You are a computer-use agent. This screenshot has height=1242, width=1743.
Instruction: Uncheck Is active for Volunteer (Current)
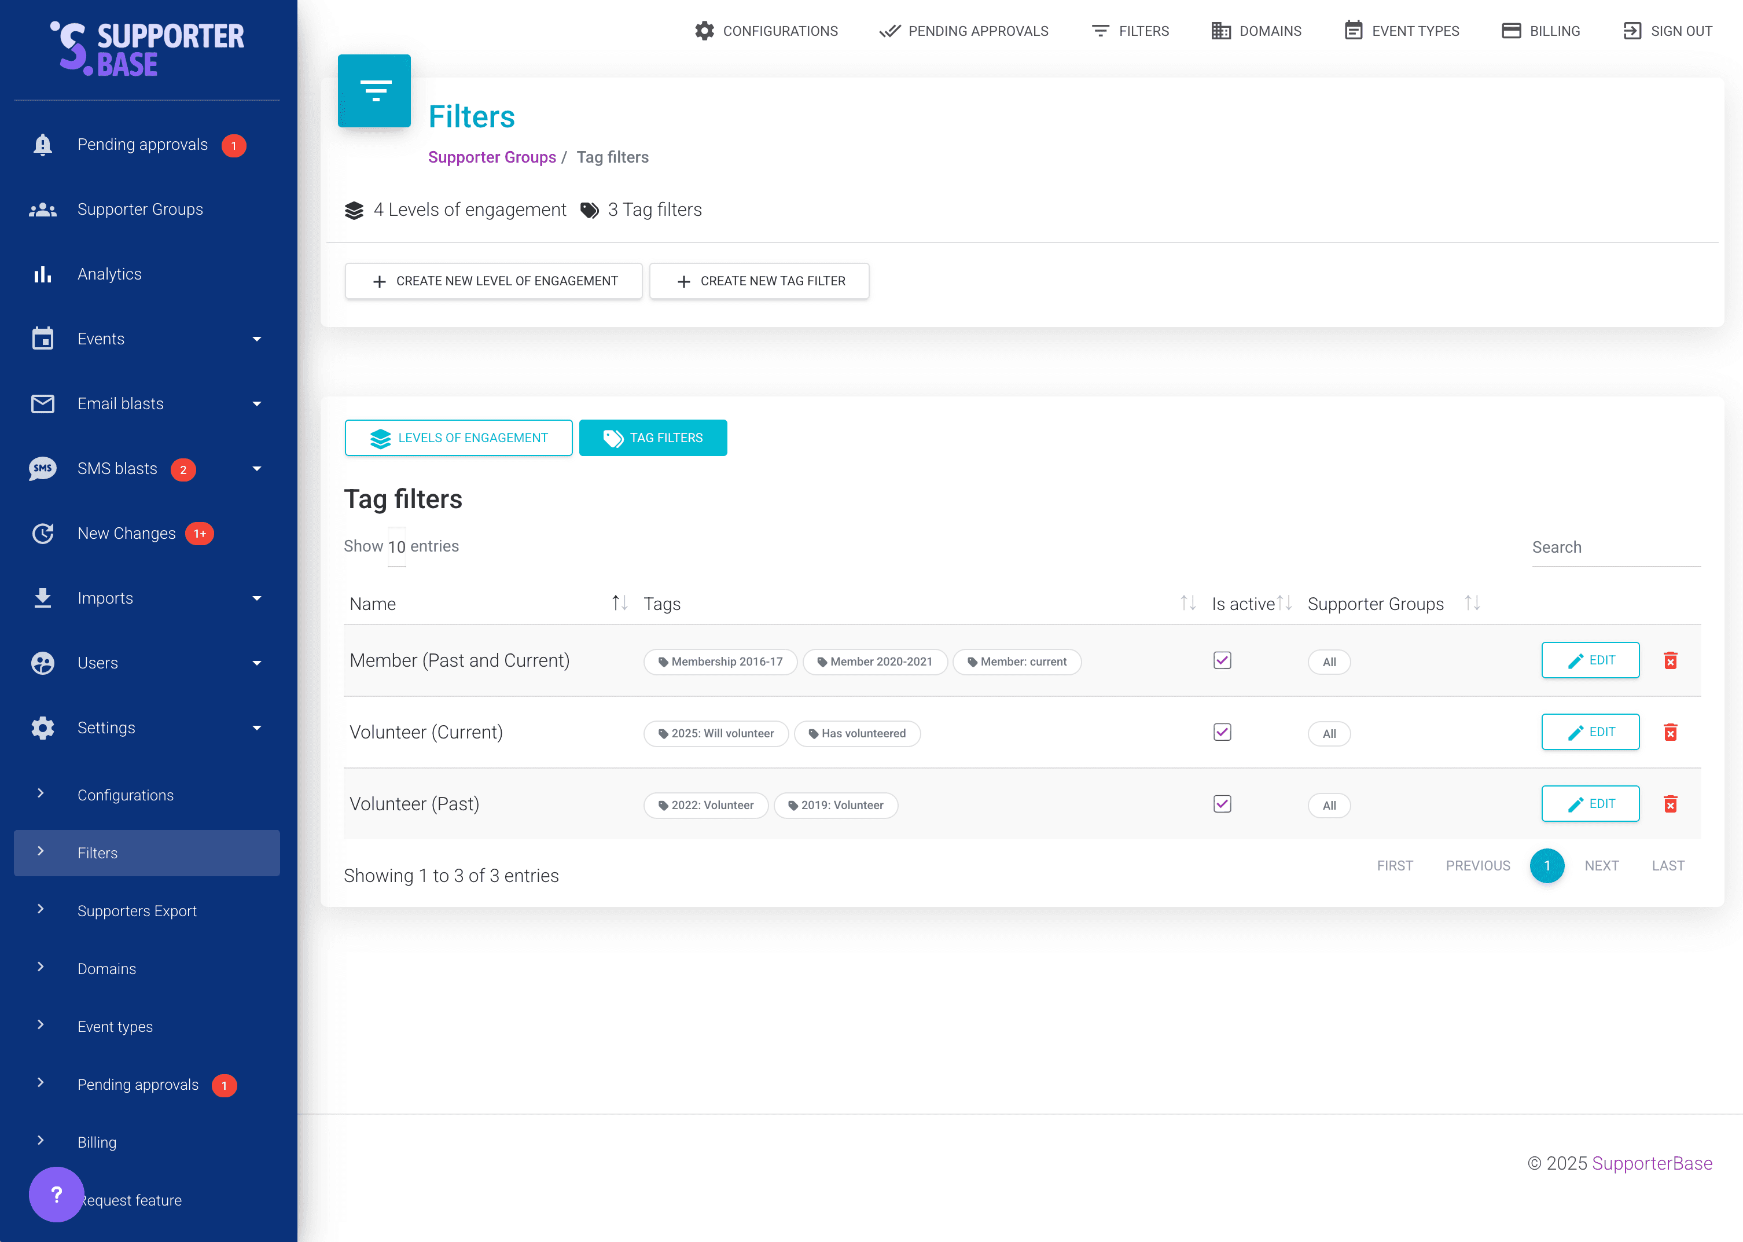pyautogui.click(x=1222, y=733)
